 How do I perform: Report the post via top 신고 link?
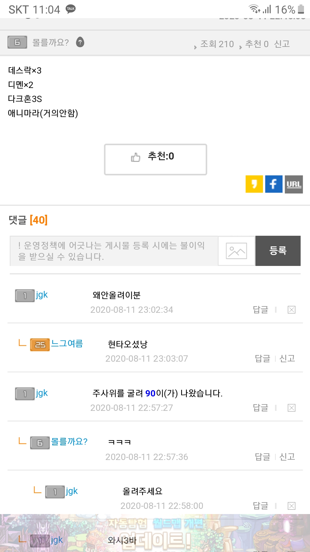pos(282,44)
